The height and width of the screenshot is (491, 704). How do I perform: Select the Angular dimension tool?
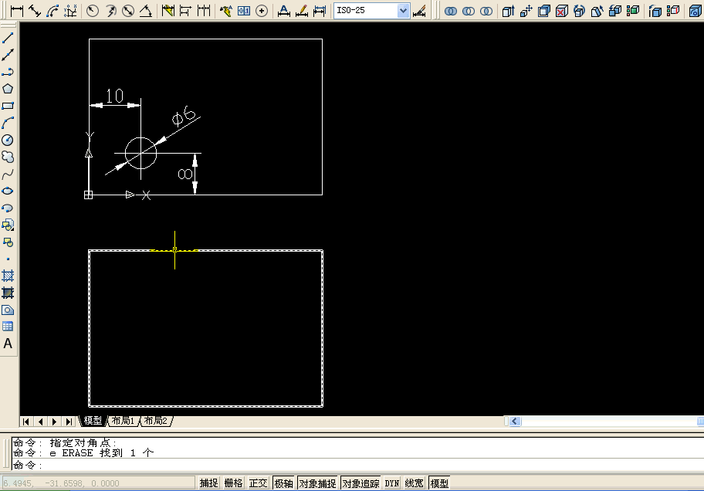click(145, 11)
